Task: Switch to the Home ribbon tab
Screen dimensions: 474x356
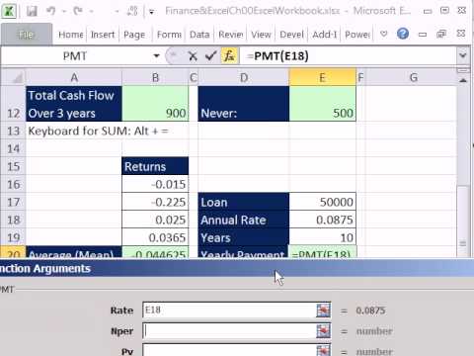Action: [71, 35]
